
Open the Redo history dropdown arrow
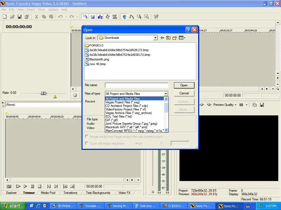77,17
